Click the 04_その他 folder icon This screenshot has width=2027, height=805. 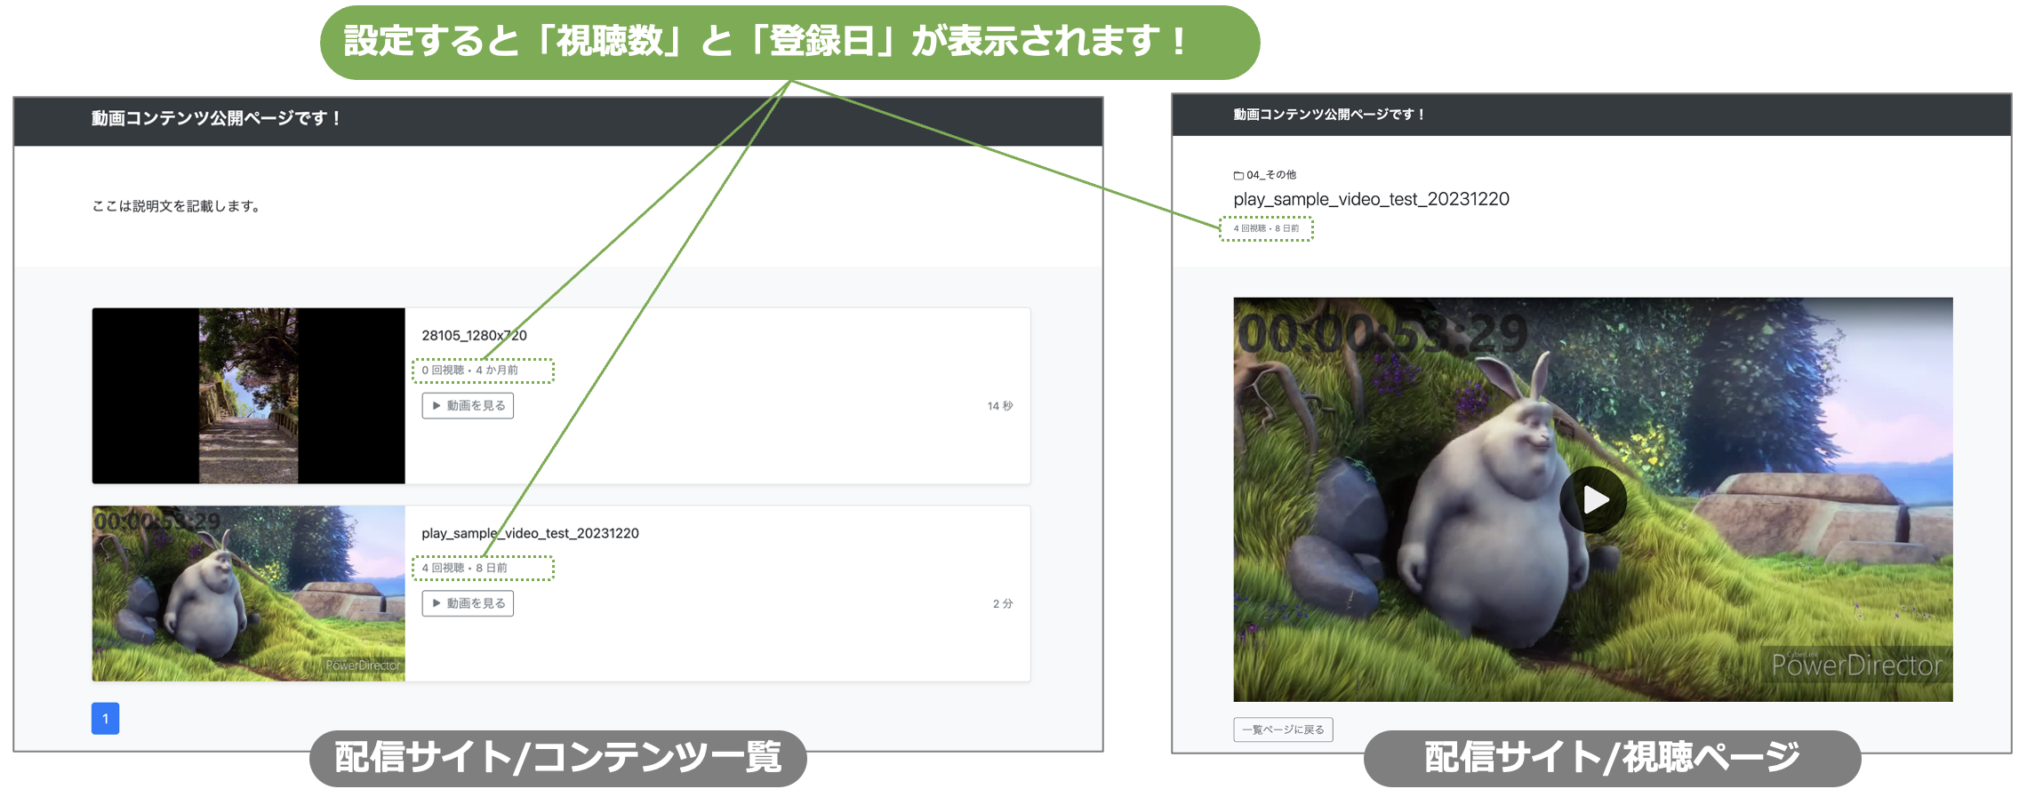coord(1238,175)
